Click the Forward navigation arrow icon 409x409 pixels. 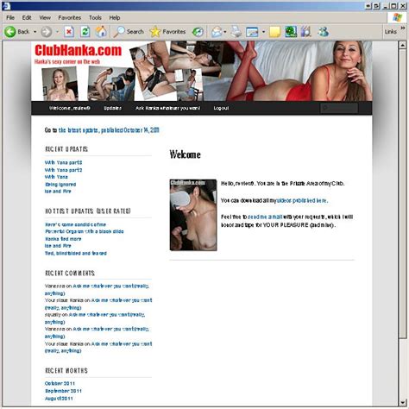(x=47, y=32)
